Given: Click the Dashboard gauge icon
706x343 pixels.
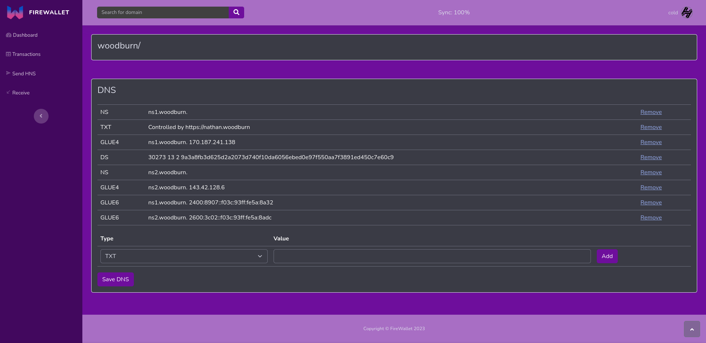Looking at the screenshot, I should [x=8, y=35].
